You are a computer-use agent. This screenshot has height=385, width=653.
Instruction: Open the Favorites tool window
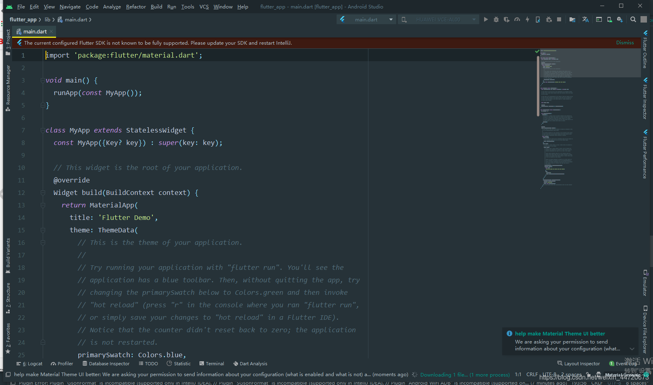tap(8, 338)
